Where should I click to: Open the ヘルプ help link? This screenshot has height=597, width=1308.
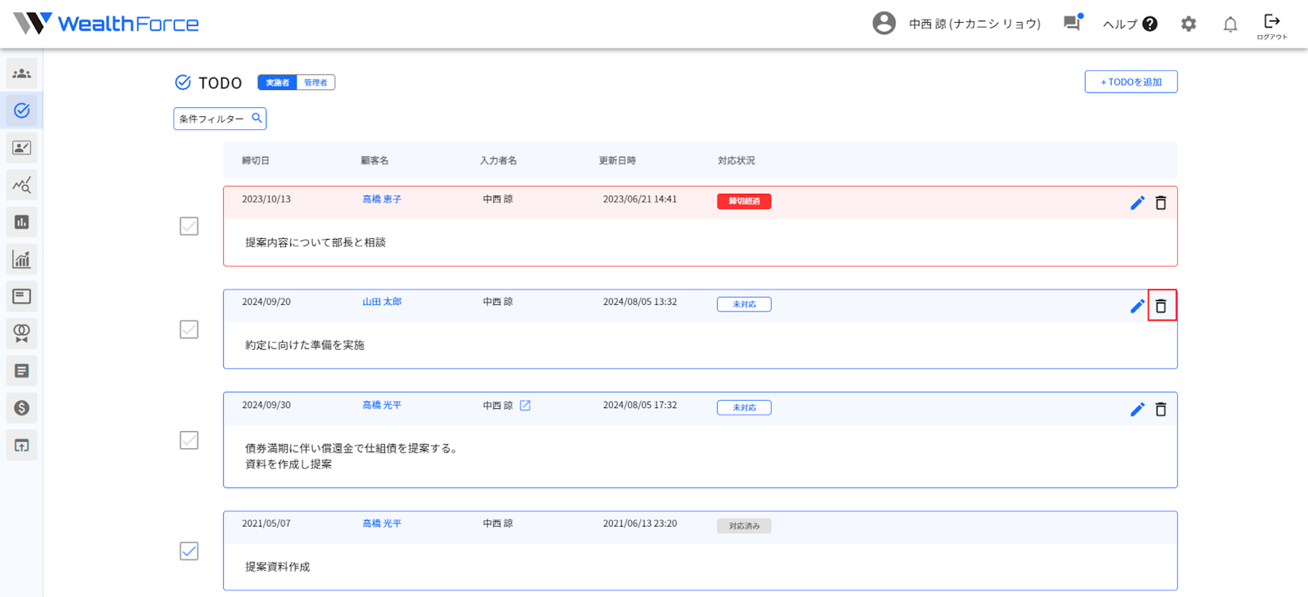[x=1130, y=24]
